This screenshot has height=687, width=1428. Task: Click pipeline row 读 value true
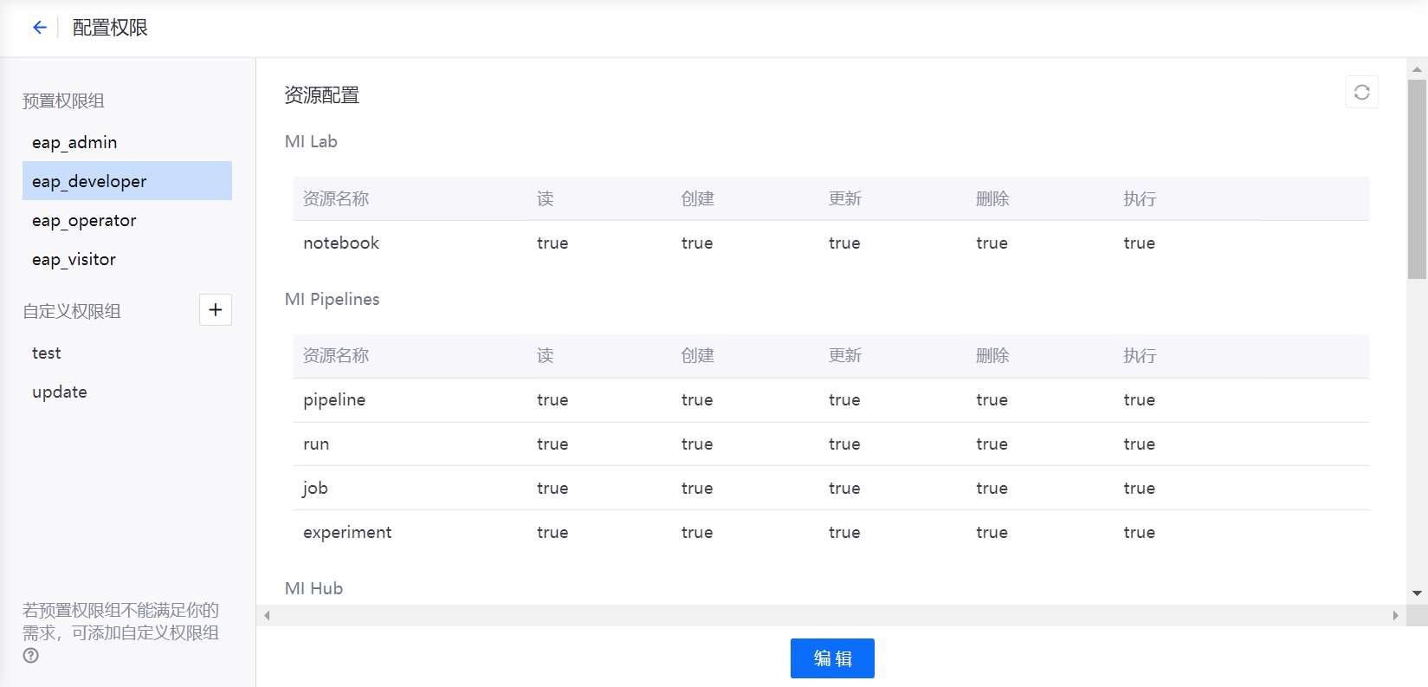tap(552, 399)
